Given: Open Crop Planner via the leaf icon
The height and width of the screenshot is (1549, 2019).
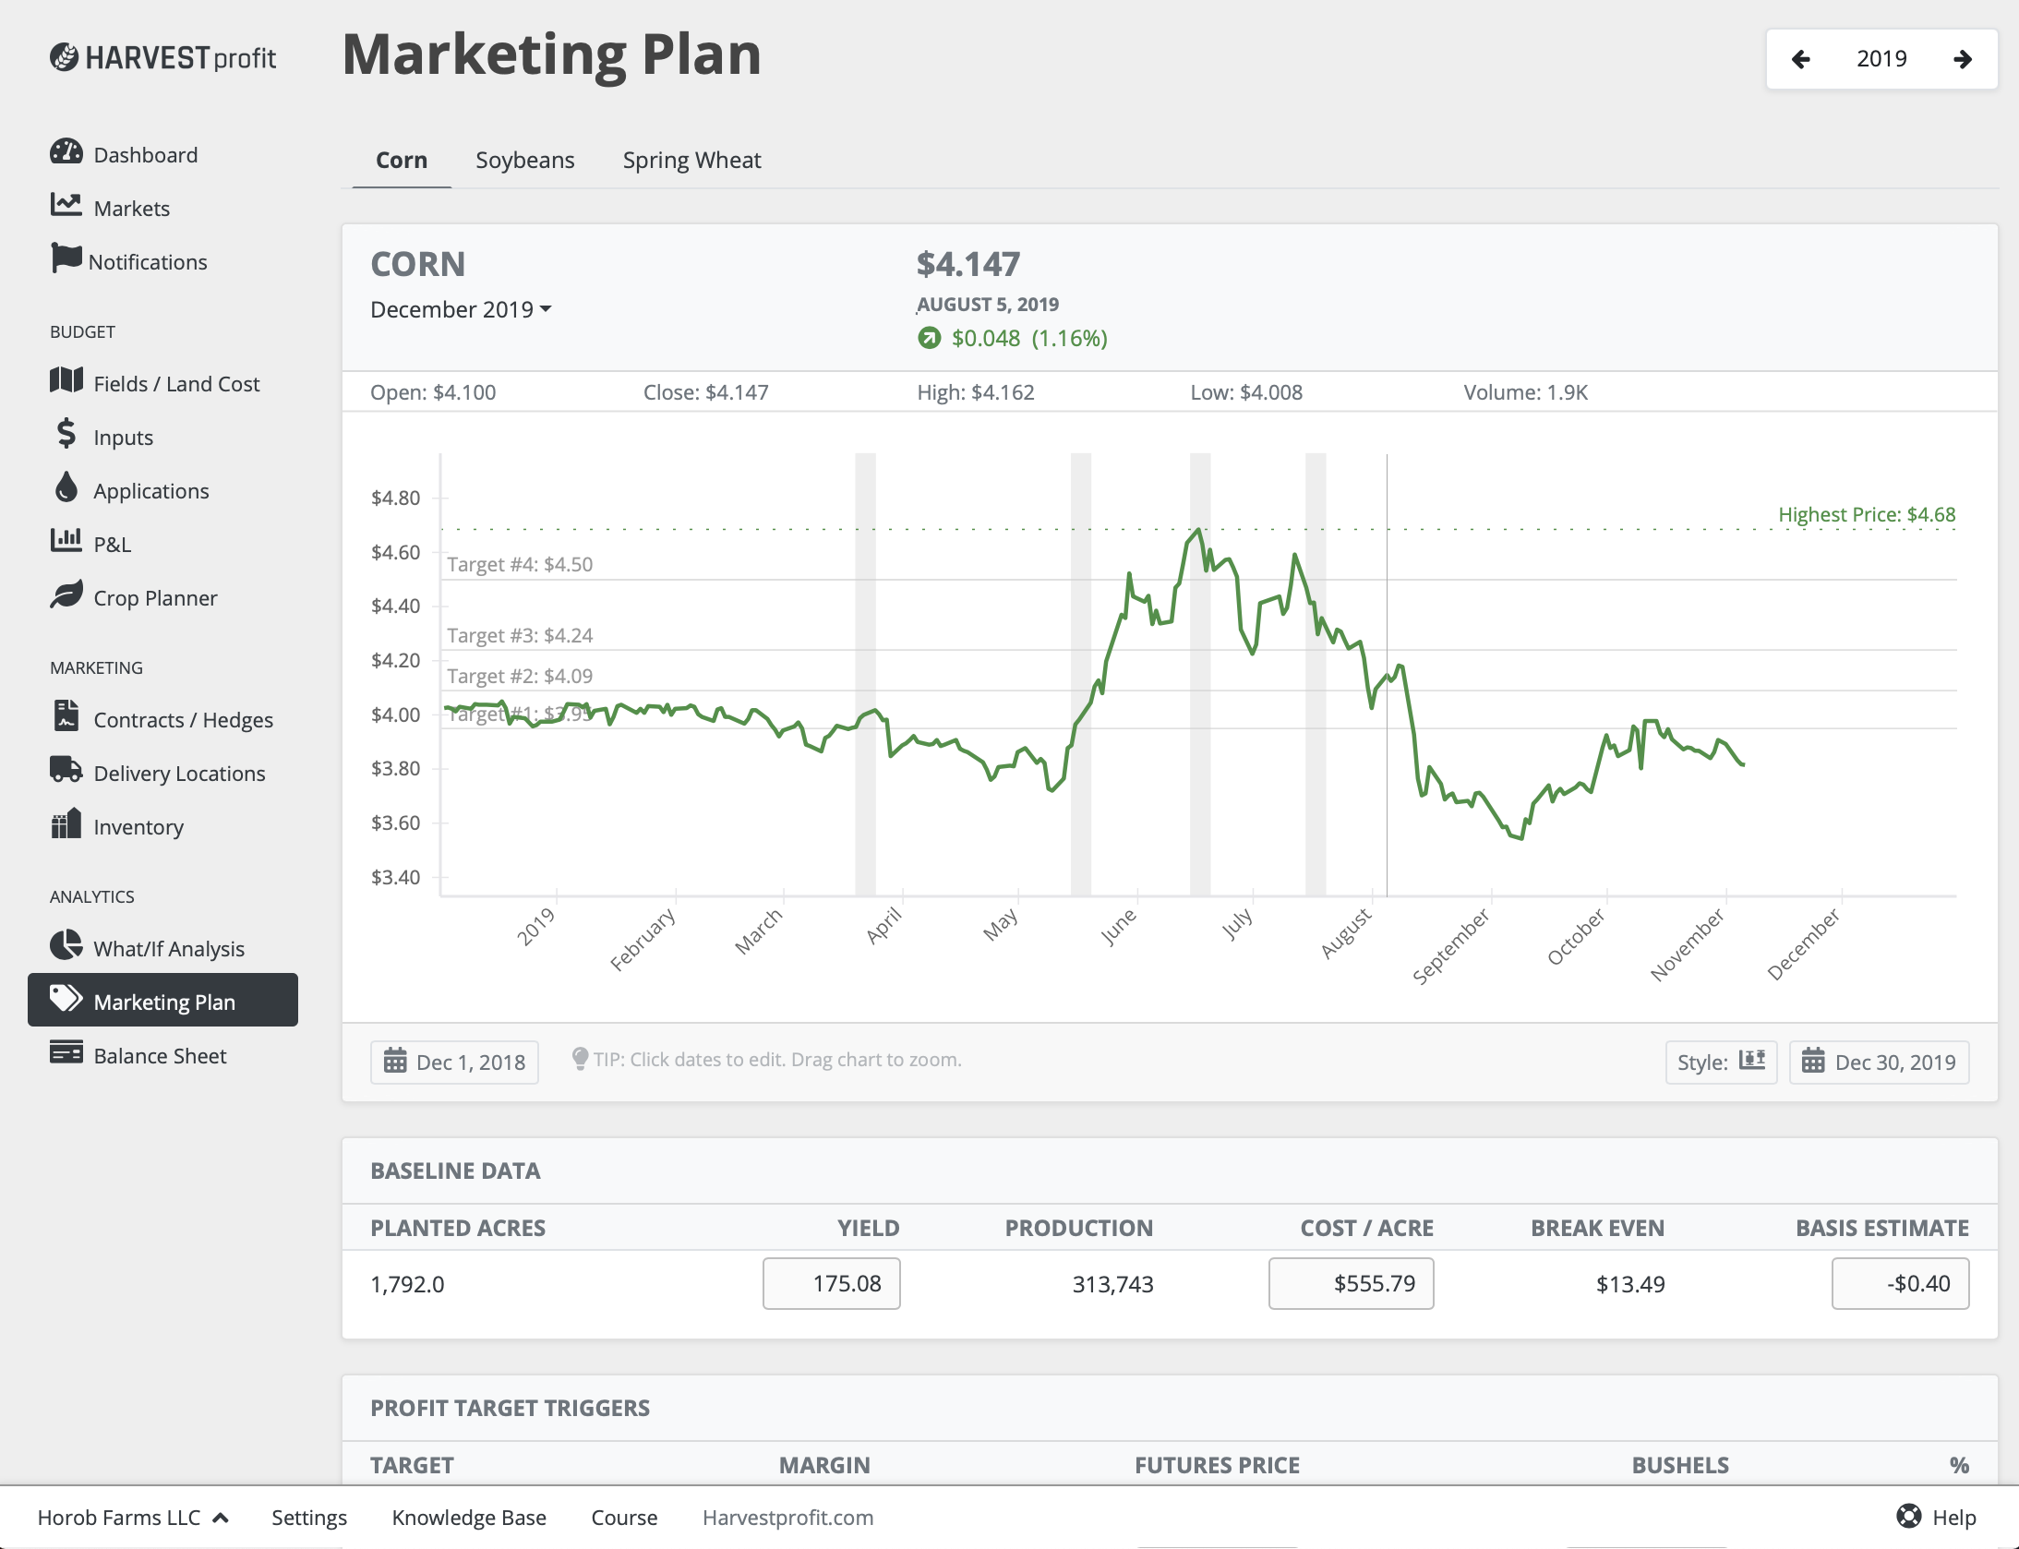Looking at the screenshot, I should 66,596.
